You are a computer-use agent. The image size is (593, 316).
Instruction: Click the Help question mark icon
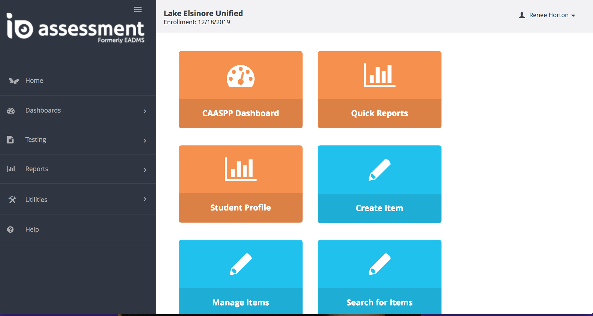(x=10, y=229)
